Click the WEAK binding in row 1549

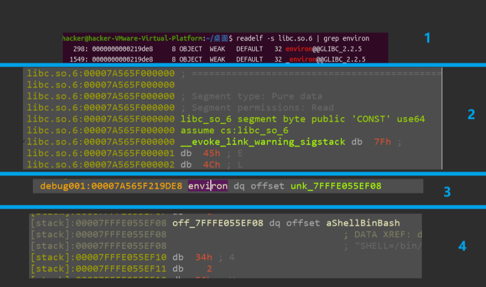pyautogui.click(x=217, y=59)
